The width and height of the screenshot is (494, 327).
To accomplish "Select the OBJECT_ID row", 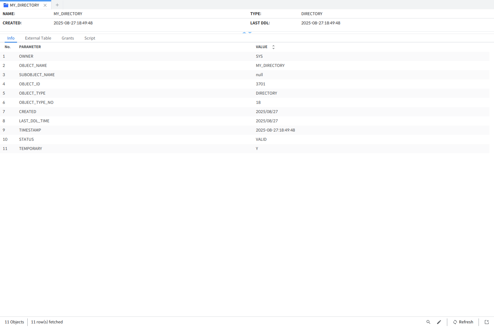I will [x=29, y=84].
